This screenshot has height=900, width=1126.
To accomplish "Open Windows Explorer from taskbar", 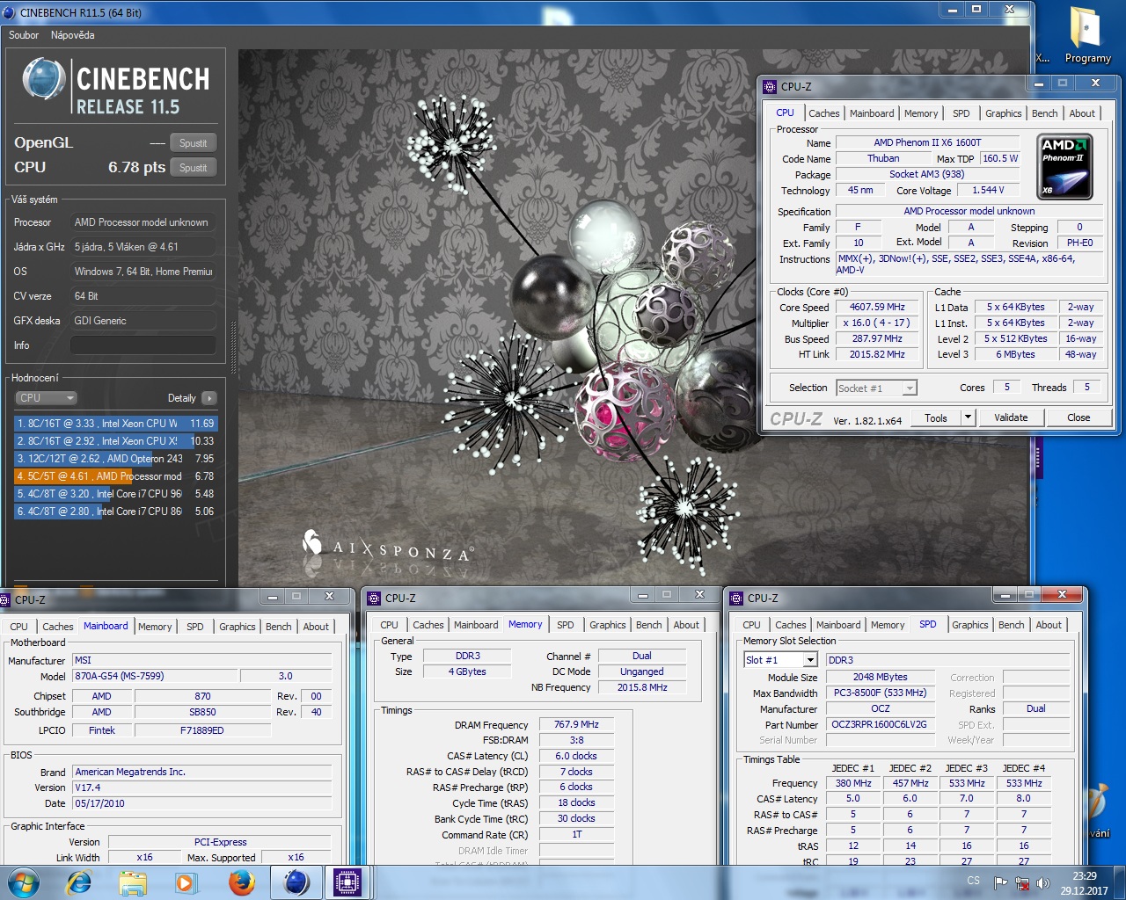I will click(133, 882).
